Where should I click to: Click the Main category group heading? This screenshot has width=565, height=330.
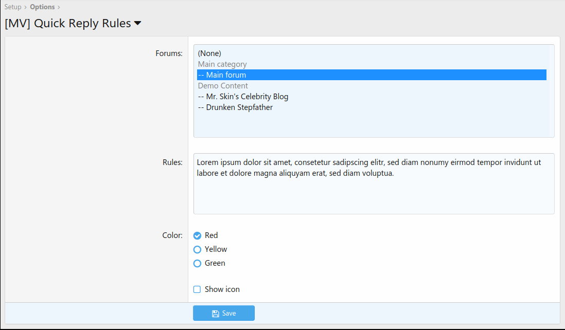tap(222, 64)
